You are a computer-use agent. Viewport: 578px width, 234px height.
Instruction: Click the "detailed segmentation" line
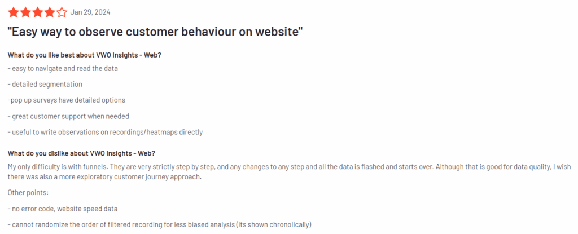point(45,85)
